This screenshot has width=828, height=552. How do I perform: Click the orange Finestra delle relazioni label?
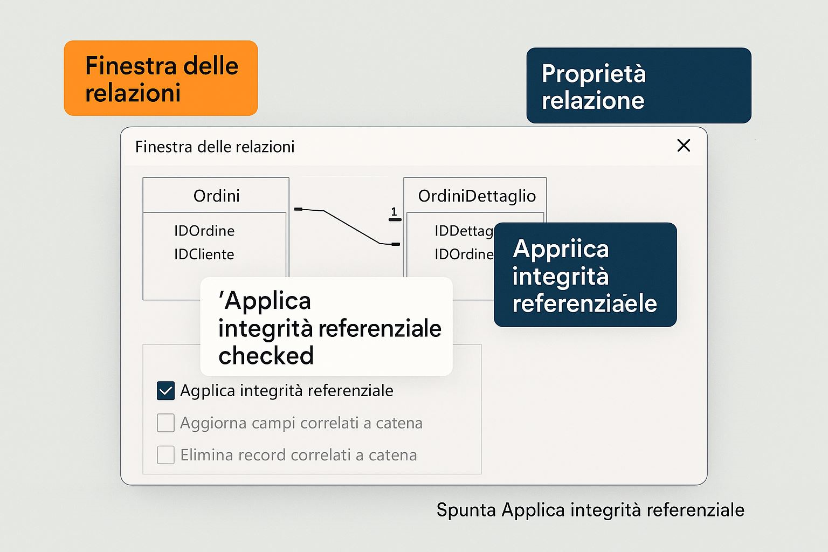[x=161, y=78]
